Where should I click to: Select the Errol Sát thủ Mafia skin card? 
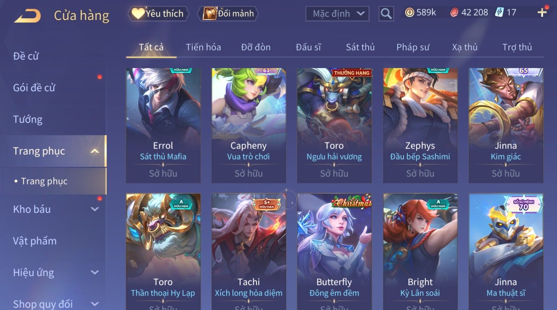click(x=163, y=125)
